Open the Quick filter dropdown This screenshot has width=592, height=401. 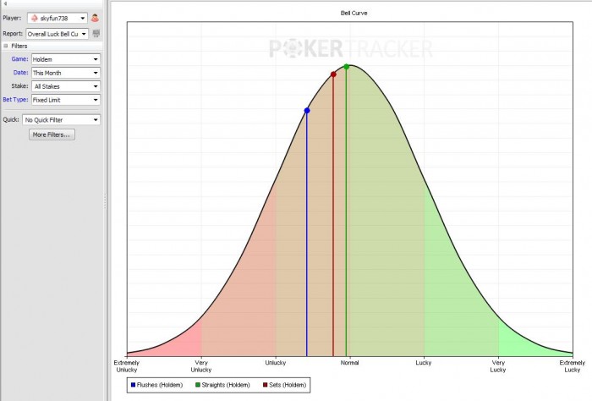[x=61, y=119]
